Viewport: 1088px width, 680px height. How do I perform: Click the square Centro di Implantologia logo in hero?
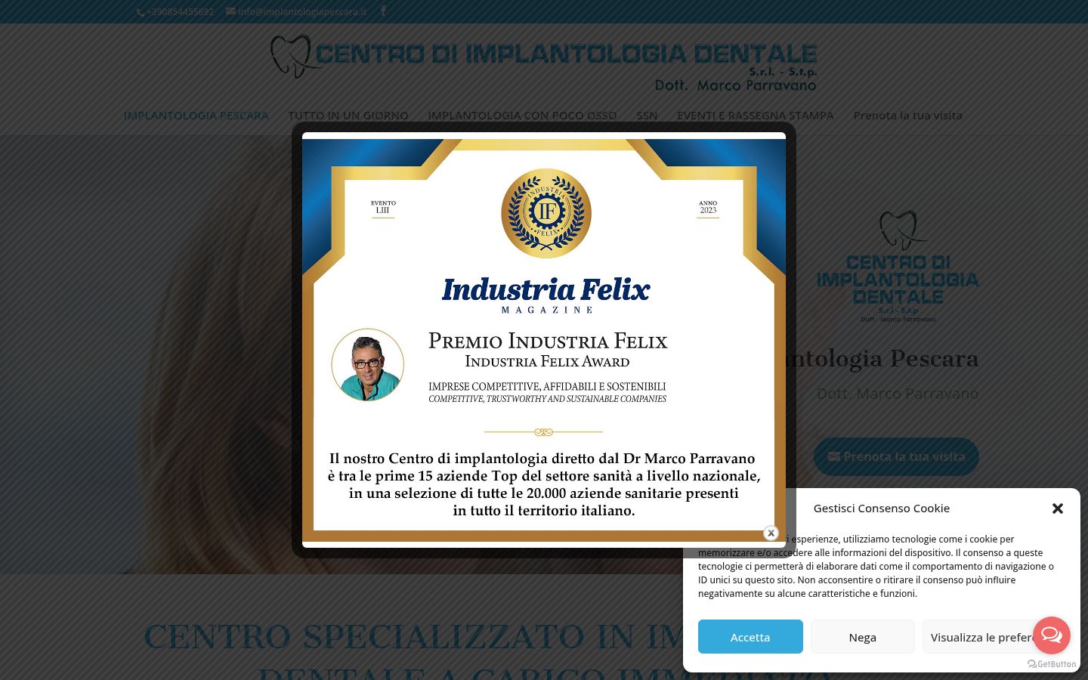coord(898,266)
